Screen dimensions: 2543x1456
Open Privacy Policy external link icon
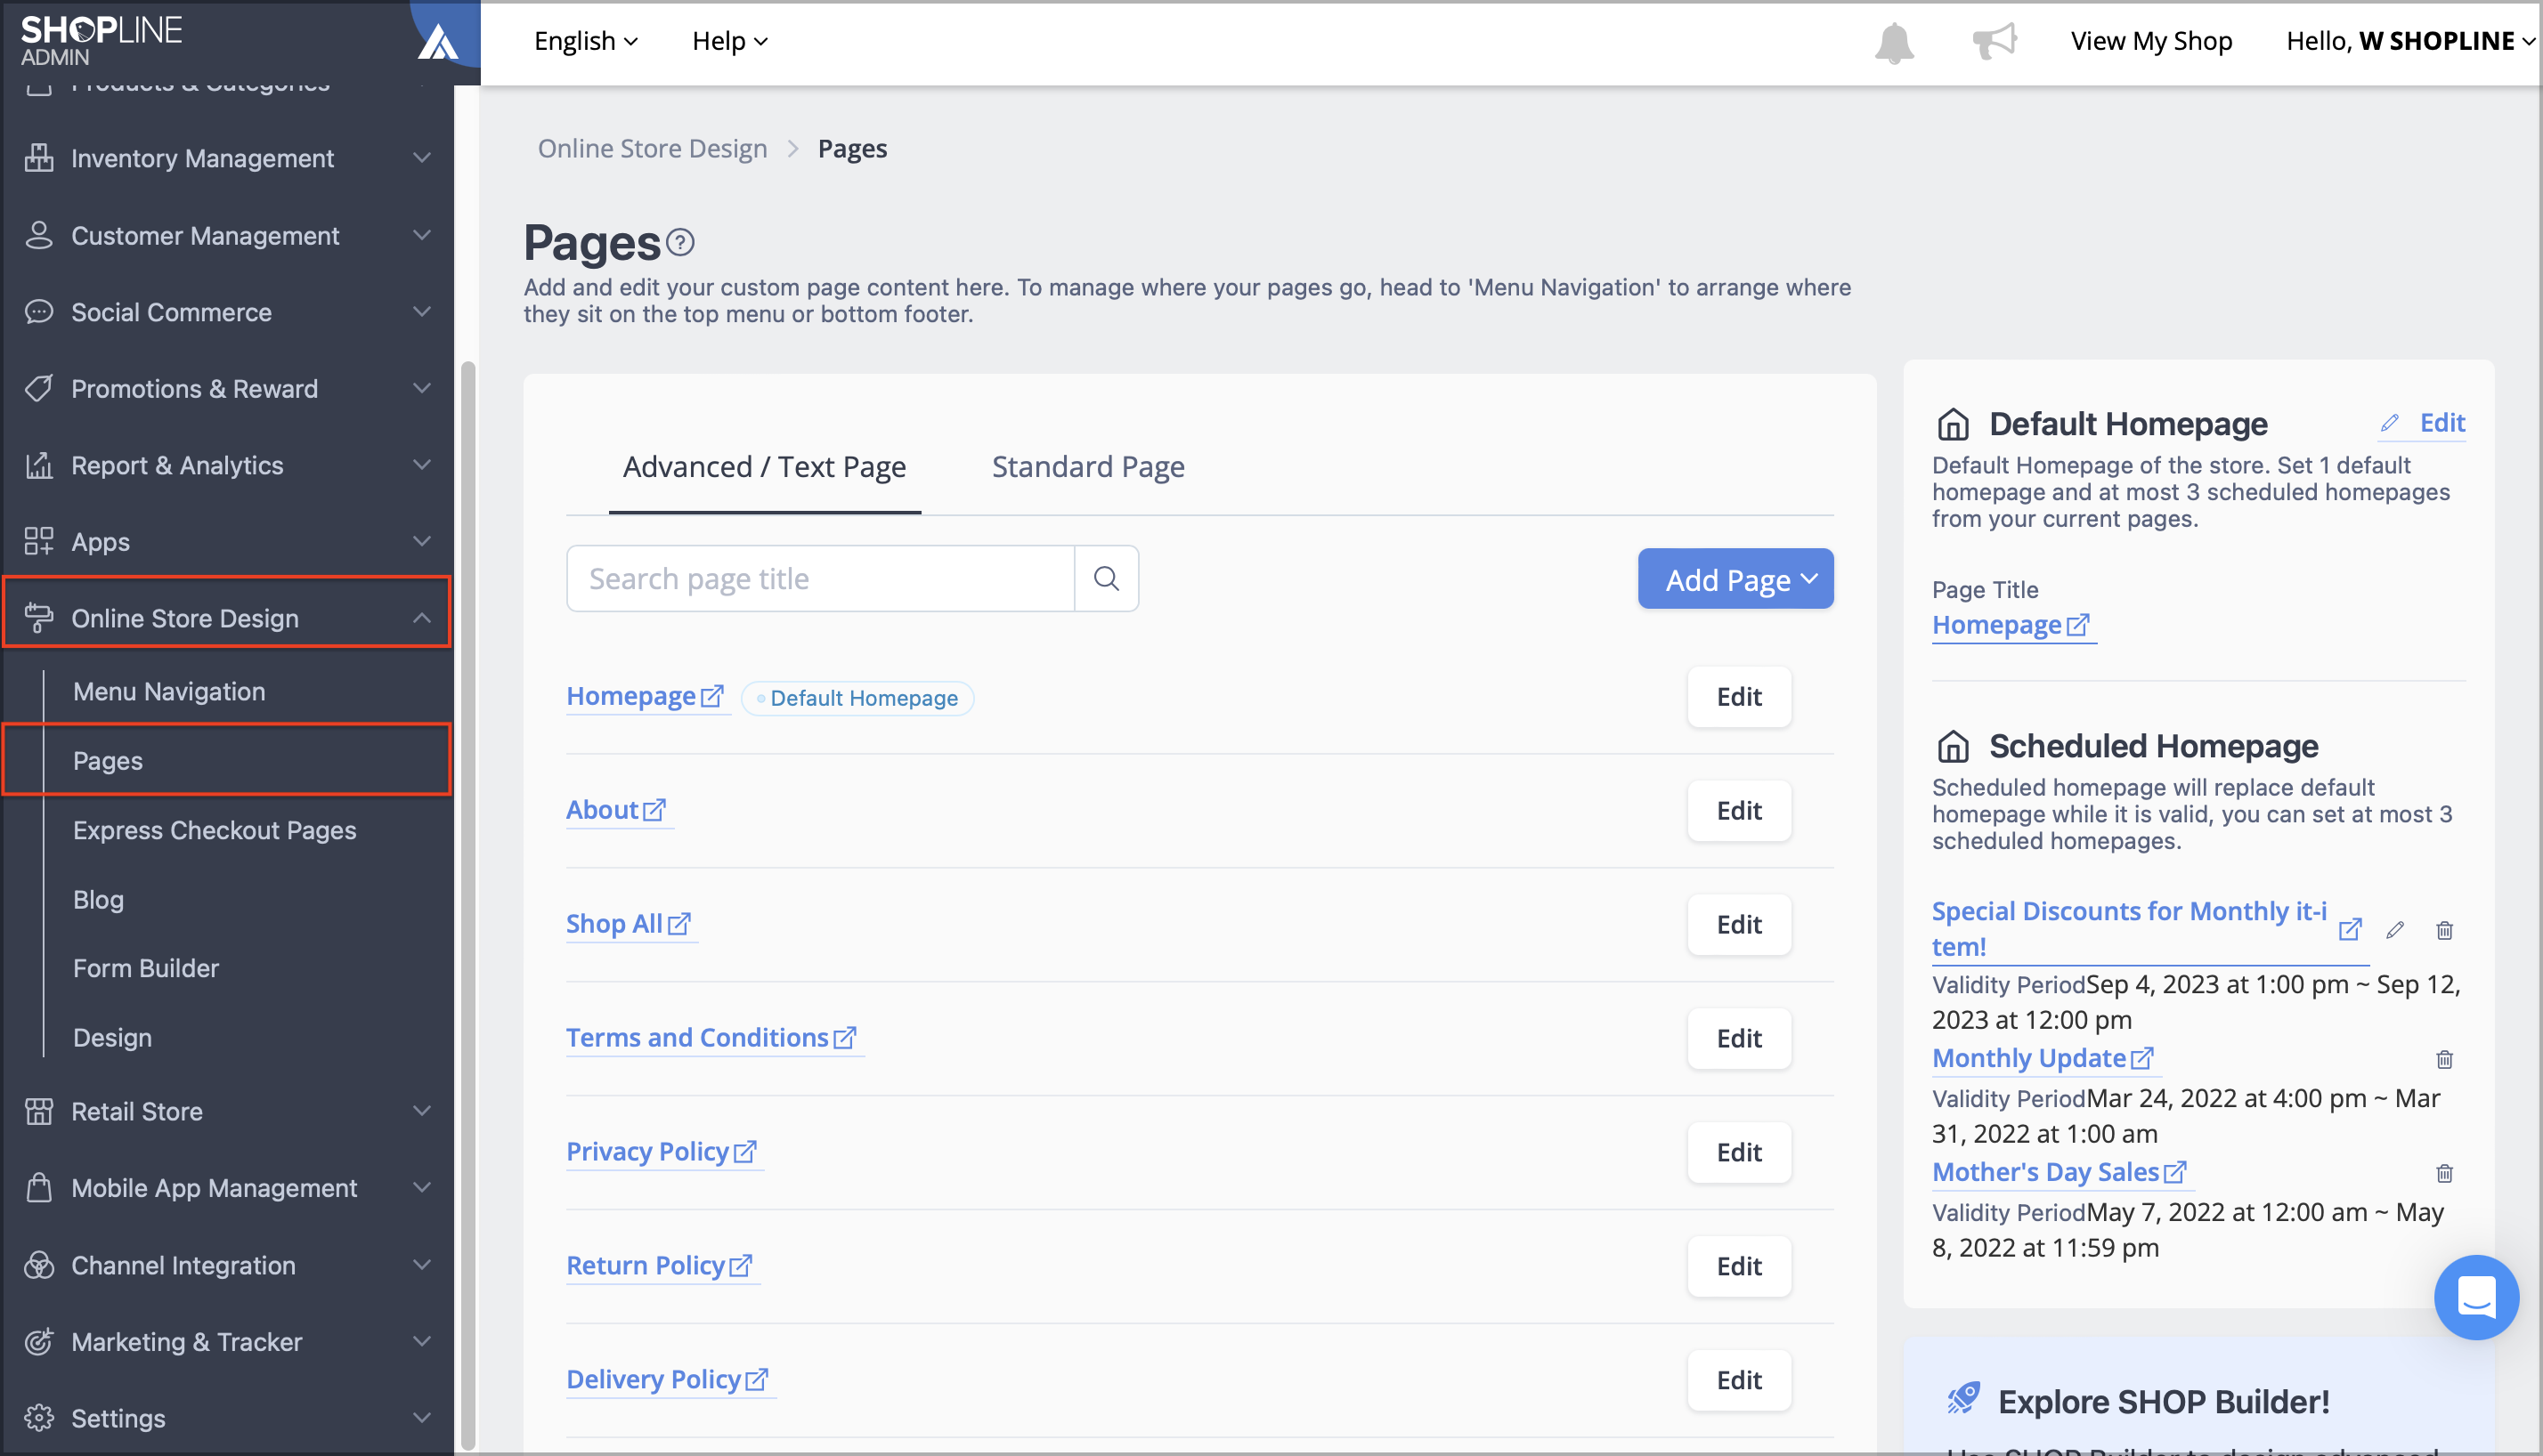click(x=745, y=1152)
